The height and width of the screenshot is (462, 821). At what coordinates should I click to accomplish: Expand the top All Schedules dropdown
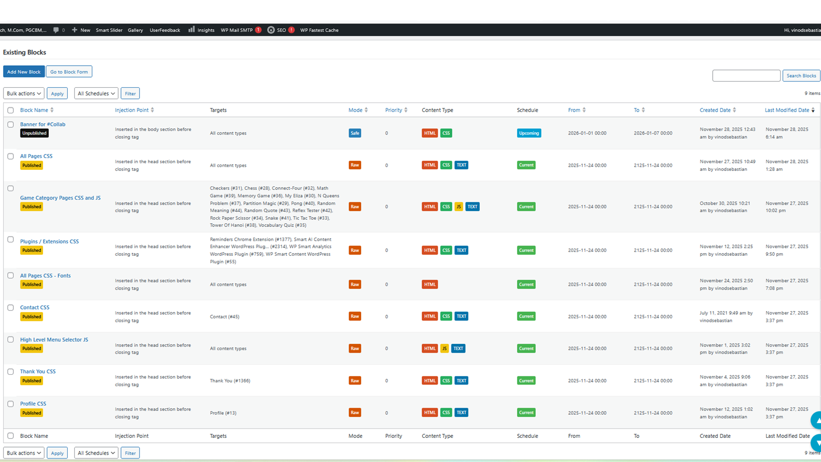(x=96, y=93)
